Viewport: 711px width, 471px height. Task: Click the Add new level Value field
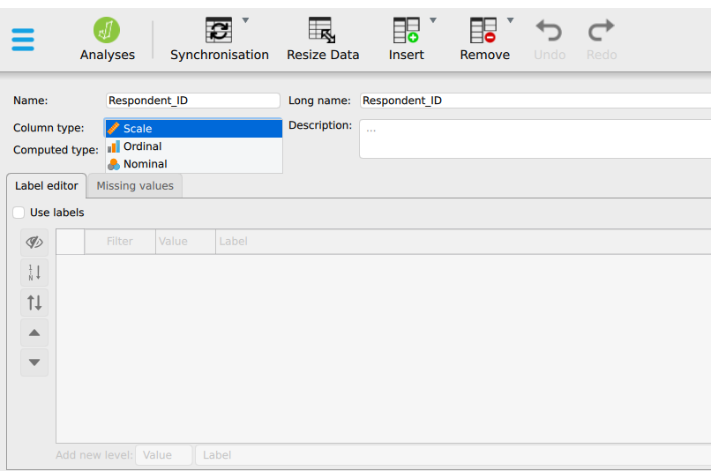[x=164, y=455]
